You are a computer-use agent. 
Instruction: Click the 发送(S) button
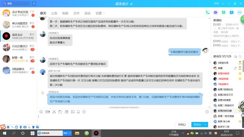coord(197,125)
